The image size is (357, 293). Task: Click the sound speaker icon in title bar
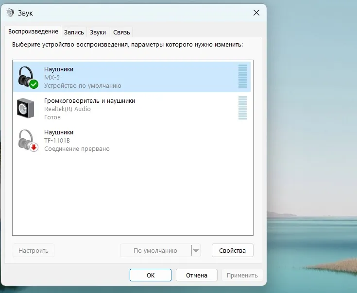(x=10, y=13)
